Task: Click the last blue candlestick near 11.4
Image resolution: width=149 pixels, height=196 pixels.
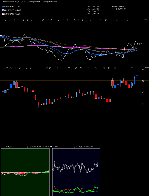Action: tap(137, 76)
